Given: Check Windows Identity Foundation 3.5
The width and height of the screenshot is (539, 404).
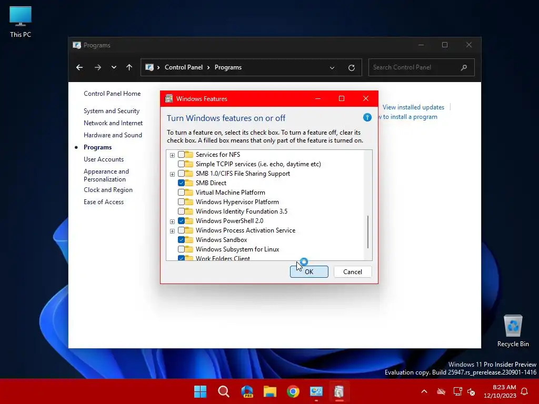Looking at the screenshot, I should (181, 211).
